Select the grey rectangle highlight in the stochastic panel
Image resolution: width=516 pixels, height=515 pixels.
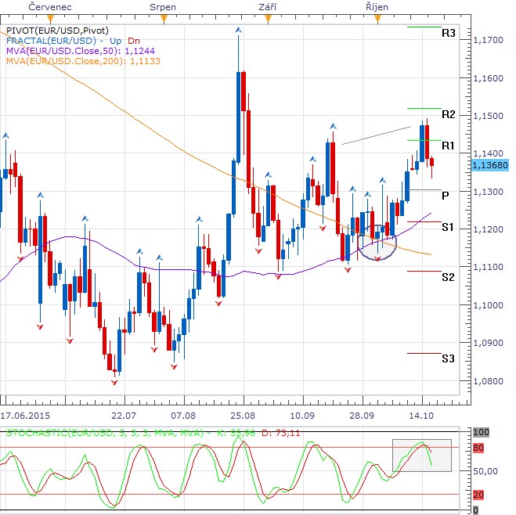click(422, 455)
